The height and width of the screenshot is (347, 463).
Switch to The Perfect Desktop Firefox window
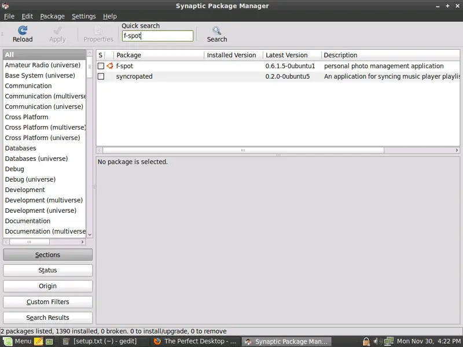195,341
